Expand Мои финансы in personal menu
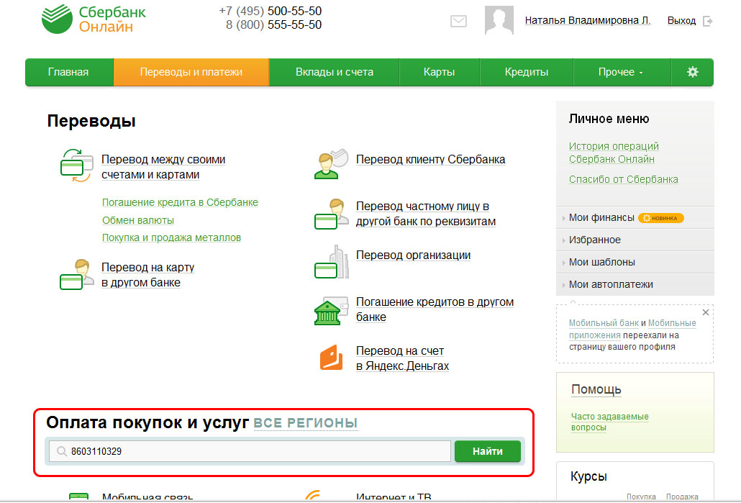The image size is (741, 503). point(601,217)
